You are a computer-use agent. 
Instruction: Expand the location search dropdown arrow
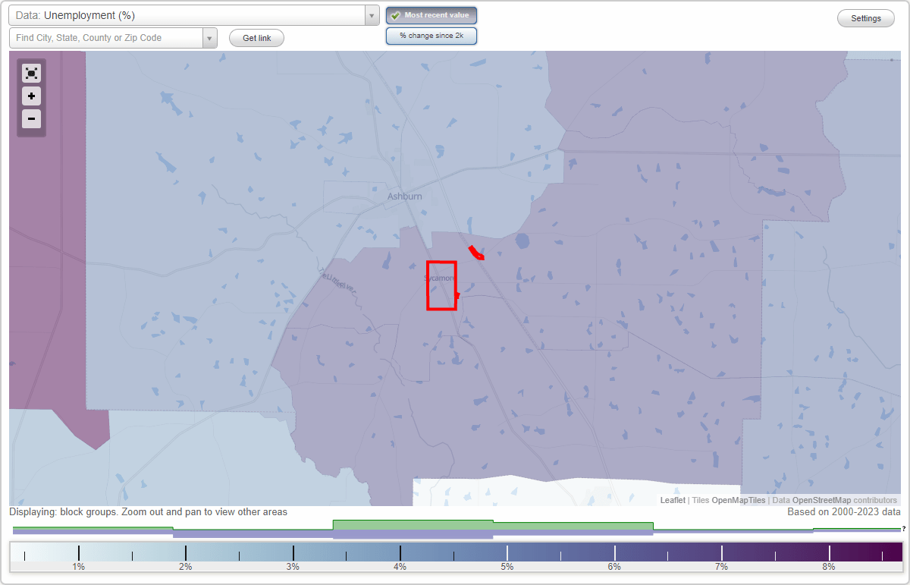click(210, 37)
